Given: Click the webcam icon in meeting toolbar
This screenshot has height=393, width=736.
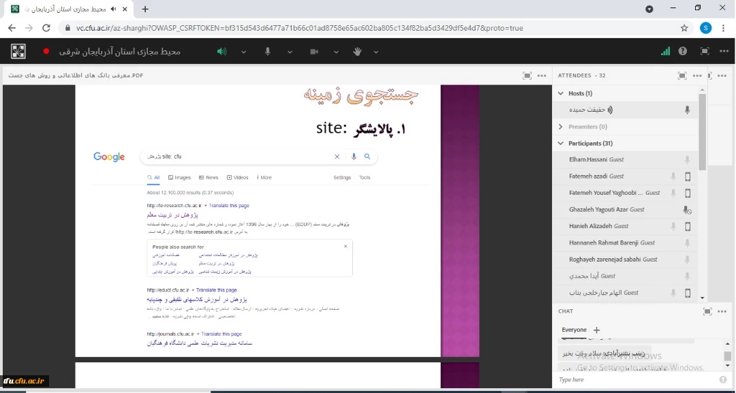Looking at the screenshot, I should 314,51.
